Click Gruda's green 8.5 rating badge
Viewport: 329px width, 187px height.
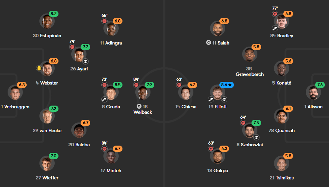(118, 85)
